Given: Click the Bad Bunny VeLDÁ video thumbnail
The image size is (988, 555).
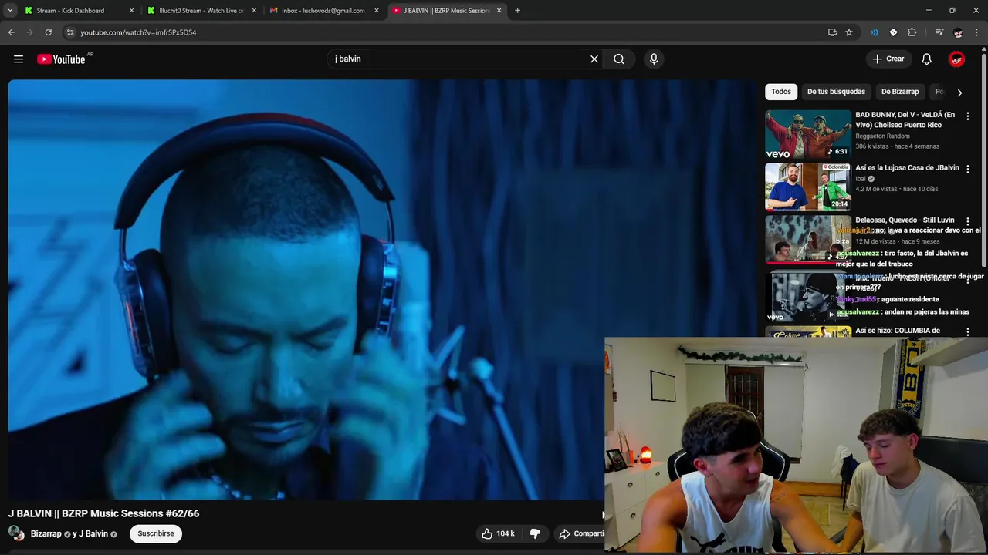Looking at the screenshot, I should [807, 134].
